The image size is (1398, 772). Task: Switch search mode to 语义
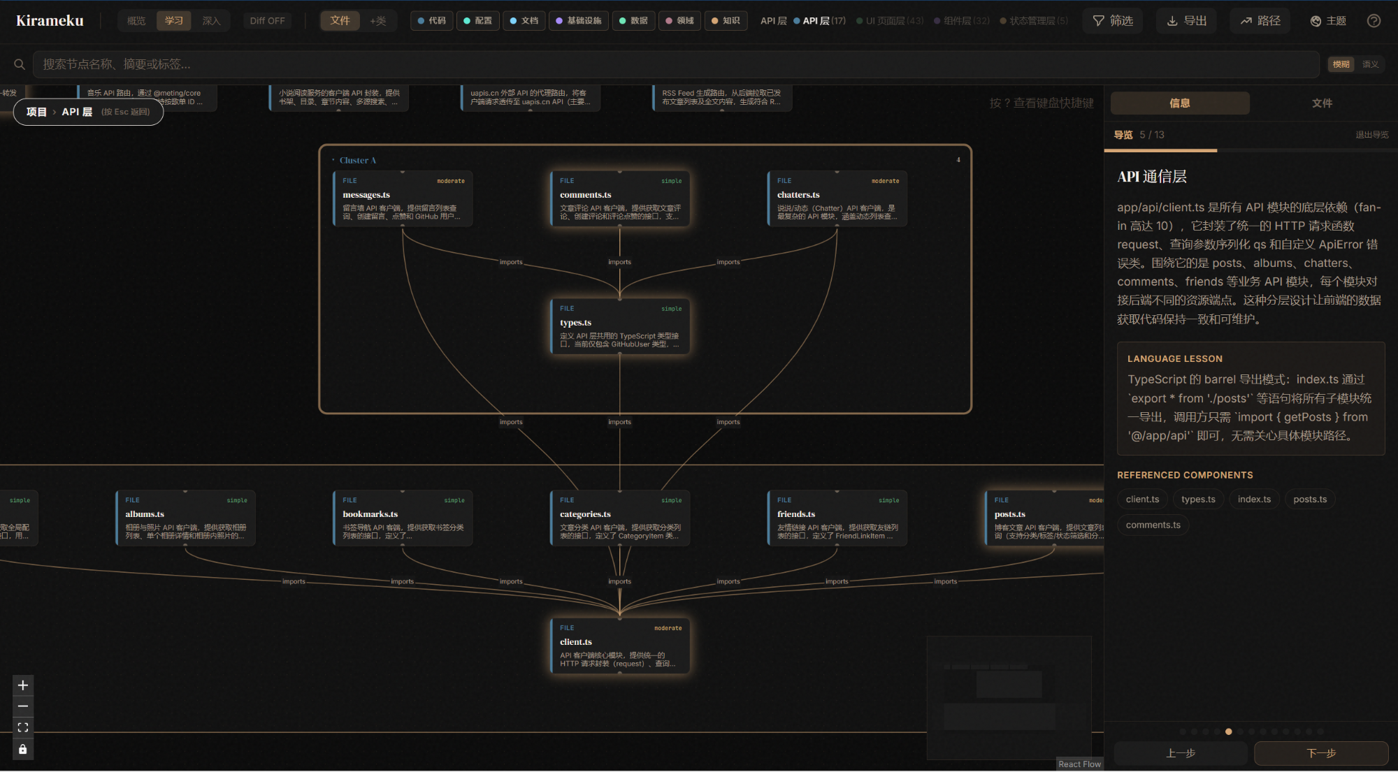tap(1370, 64)
